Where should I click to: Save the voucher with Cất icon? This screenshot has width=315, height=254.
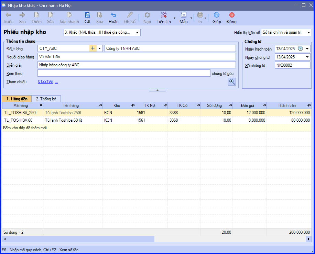(x=87, y=15)
